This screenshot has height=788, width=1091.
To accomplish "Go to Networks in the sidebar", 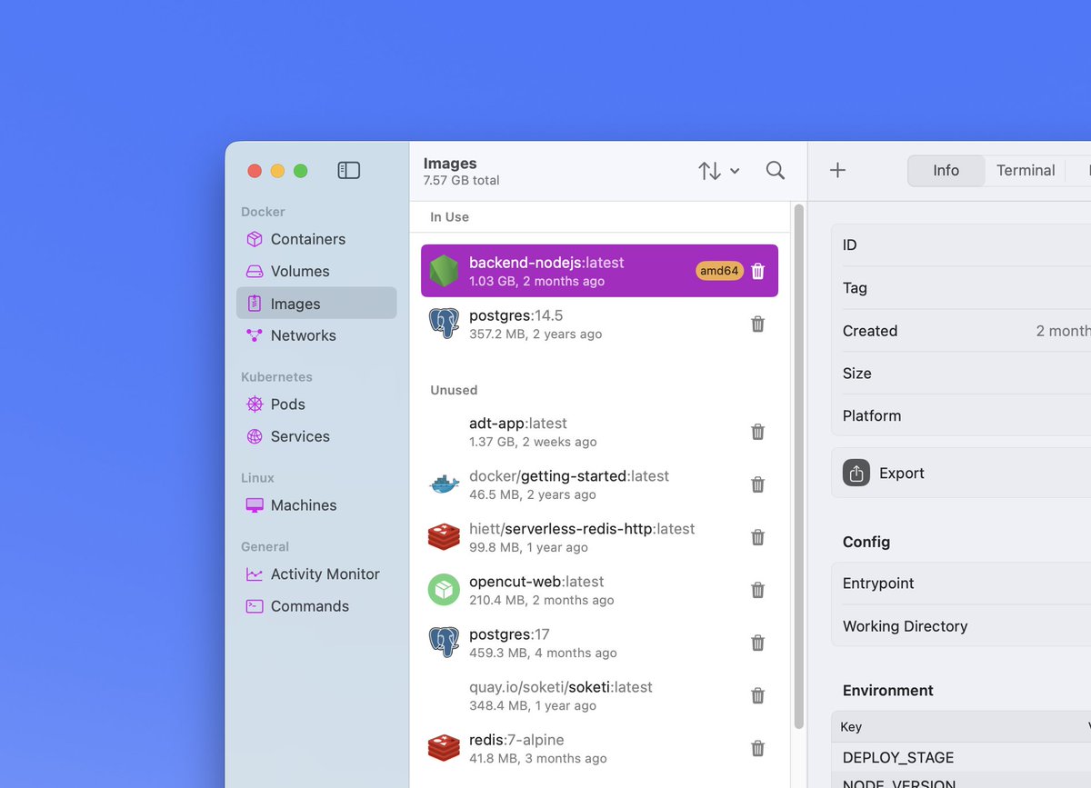I will tap(316, 335).
